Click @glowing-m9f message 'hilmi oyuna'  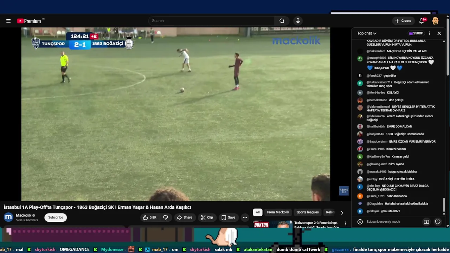click(396, 164)
